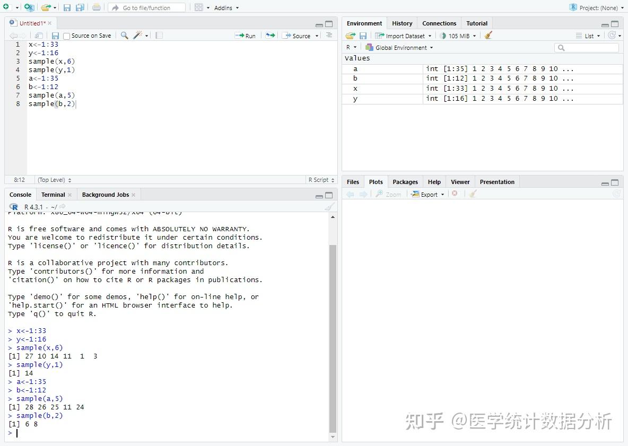Clear the console using the broom icon
This screenshot has height=446, width=628.
(329, 206)
